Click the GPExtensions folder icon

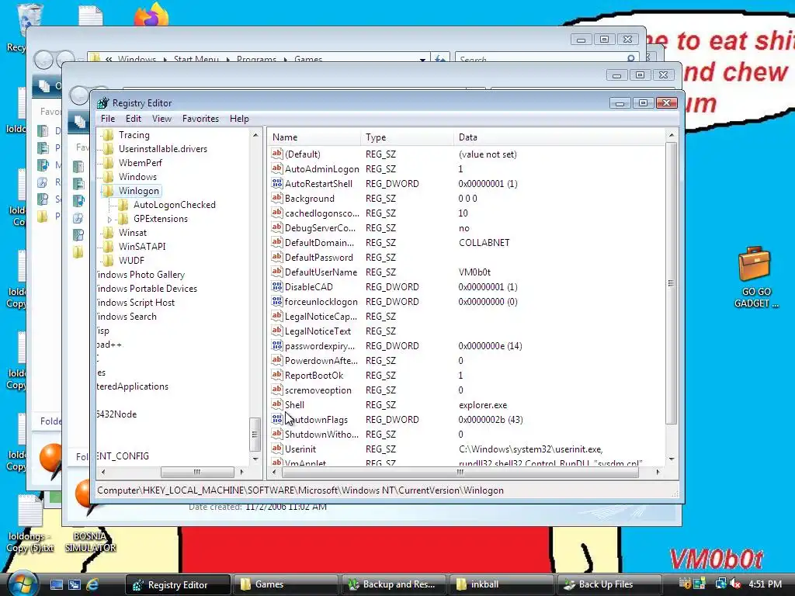point(123,218)
